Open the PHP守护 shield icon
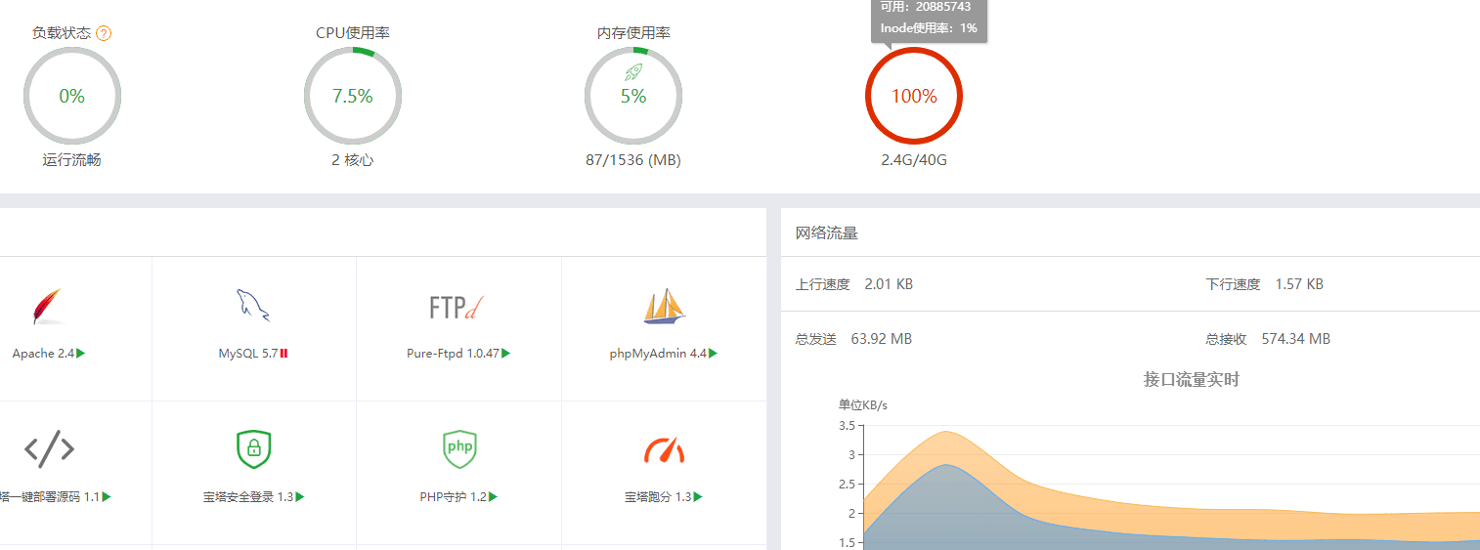The image size is (1480, 550). tap(459, 448)
